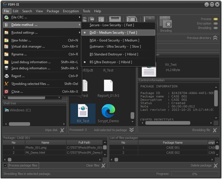Click the Add selected to package arrows icon
Viewport: 222px width, 179px height.
coord(132,130)
